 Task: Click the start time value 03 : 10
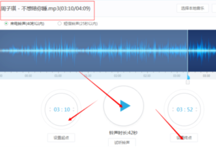pos(62,110)
